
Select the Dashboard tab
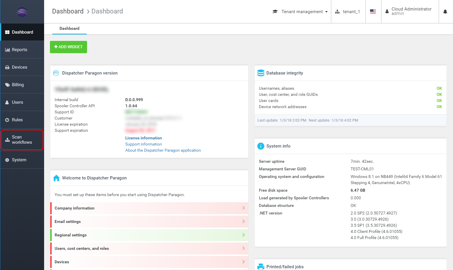(x=70, y=28)
